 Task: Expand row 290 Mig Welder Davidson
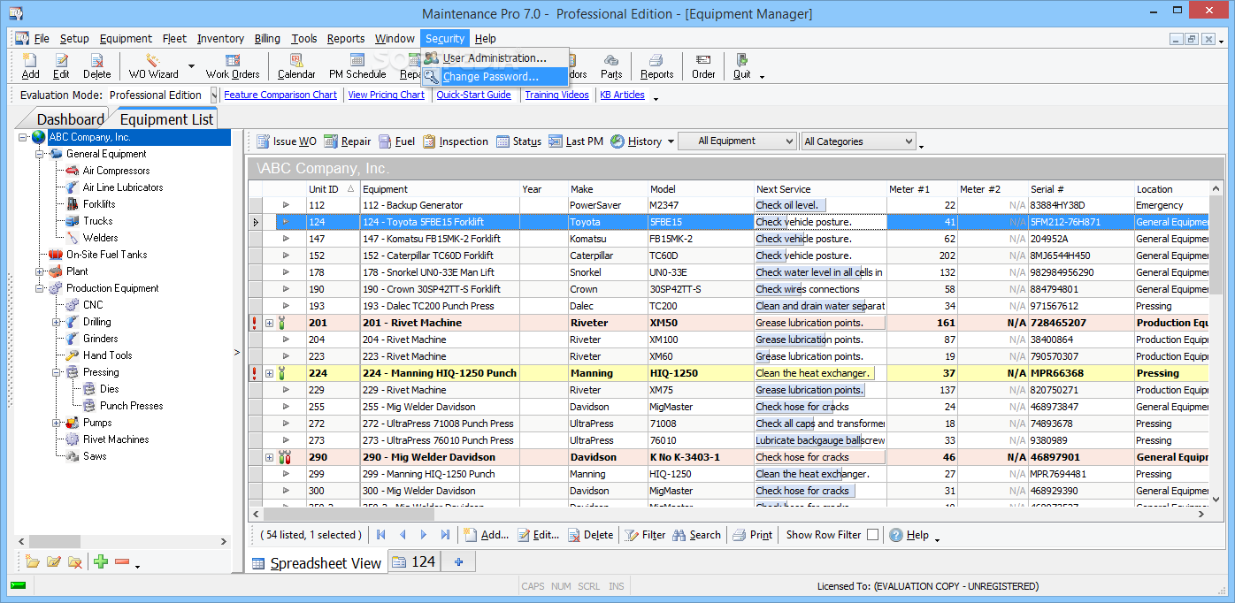point(269,457)
